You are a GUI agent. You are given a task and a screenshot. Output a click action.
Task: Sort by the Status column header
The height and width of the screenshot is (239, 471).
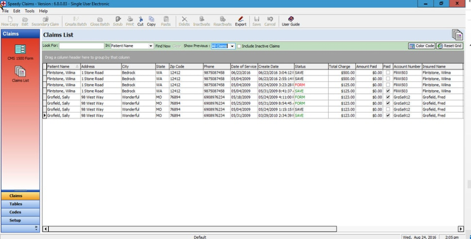[x=311, y=67]
